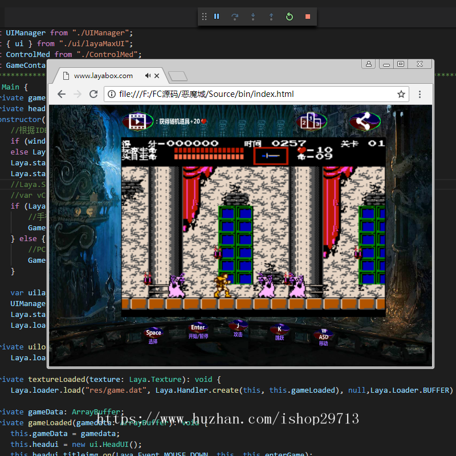Image resolution: width=456 pixels, height=456 pixels.
Task: Restart the debug session with the green icon
Action: click(290, 17)
